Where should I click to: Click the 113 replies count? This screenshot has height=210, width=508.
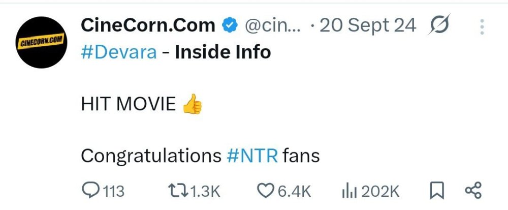(x=113, y=192)
